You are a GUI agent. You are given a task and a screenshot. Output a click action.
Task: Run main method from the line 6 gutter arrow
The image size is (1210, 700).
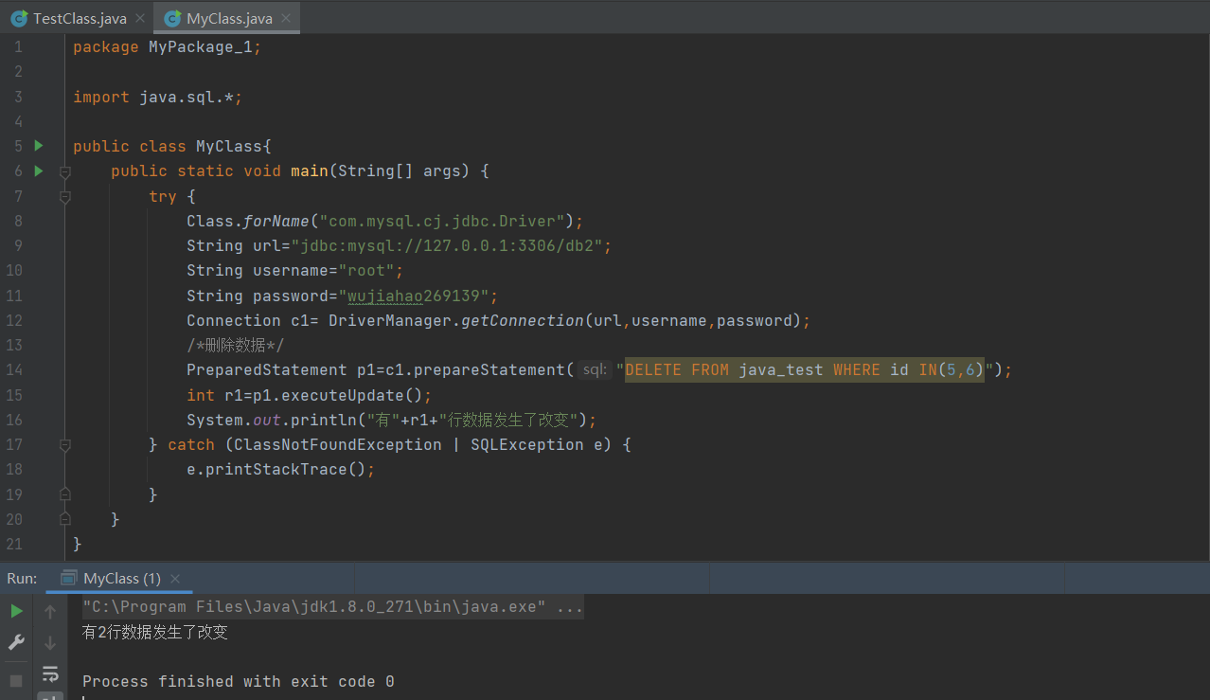point(39,171)
